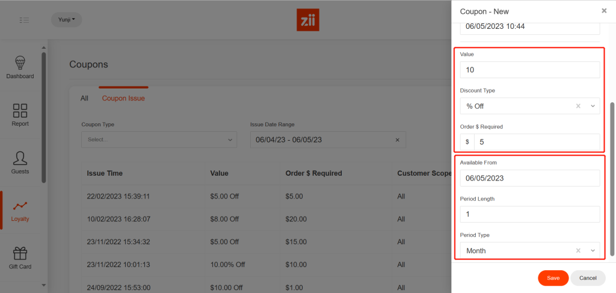Toggle the sidebar menu list icon
The width and height of the screenshot is (616, 293).
24,20
